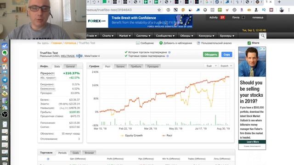
Task: Click the circled info extension icon
Action: pos(168,10)
